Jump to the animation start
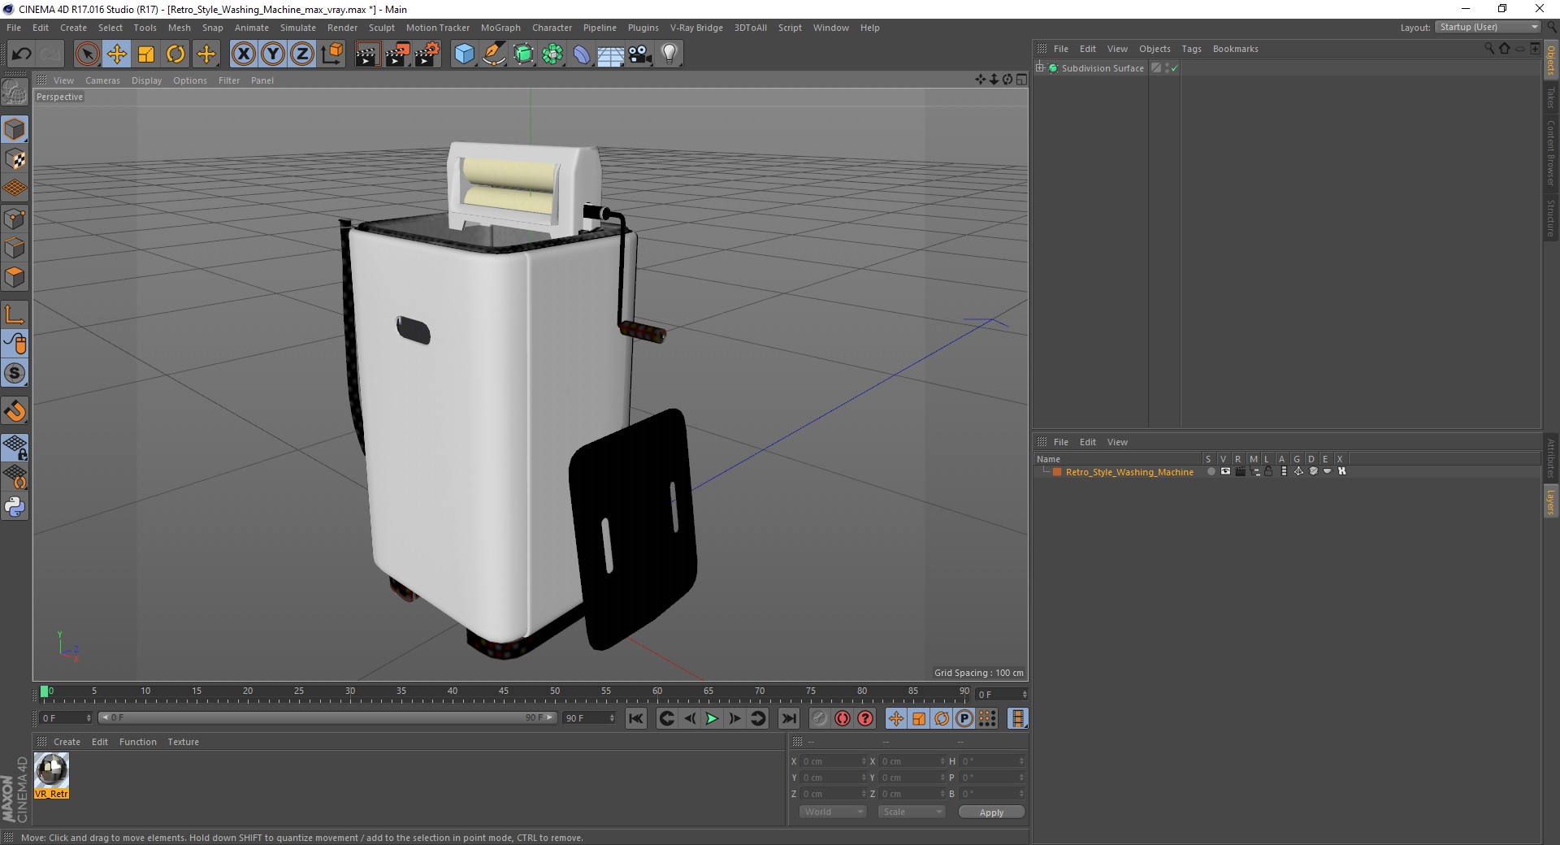The width and height of the screenshot is (1560, 845). point(636,718)
